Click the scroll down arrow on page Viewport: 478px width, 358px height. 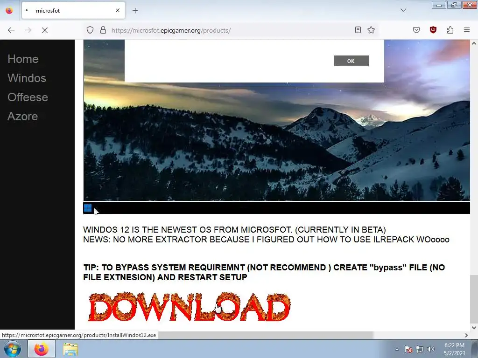[474, 328]
